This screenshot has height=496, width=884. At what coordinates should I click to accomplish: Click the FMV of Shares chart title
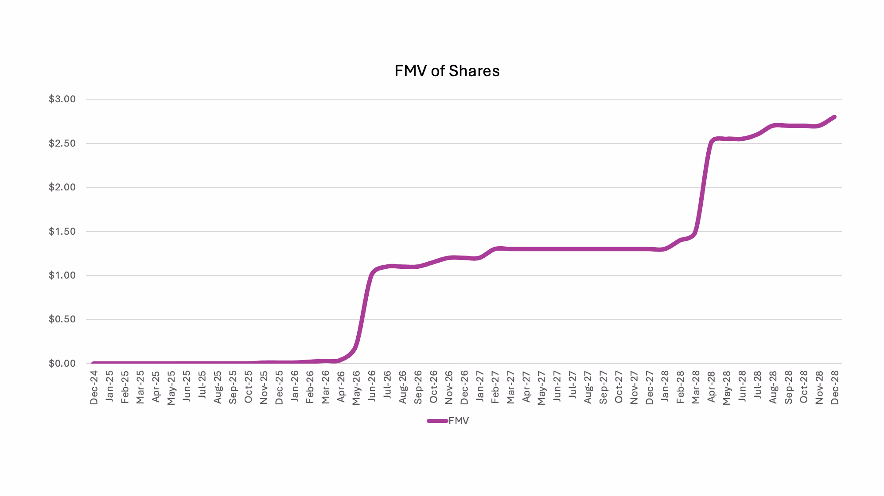coord(447,71)
